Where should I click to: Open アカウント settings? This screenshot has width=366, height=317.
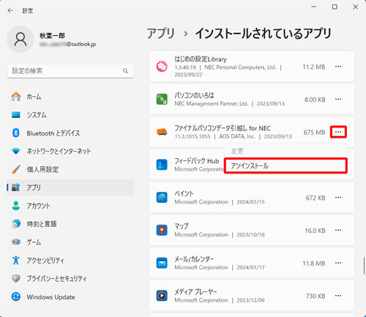70,206
